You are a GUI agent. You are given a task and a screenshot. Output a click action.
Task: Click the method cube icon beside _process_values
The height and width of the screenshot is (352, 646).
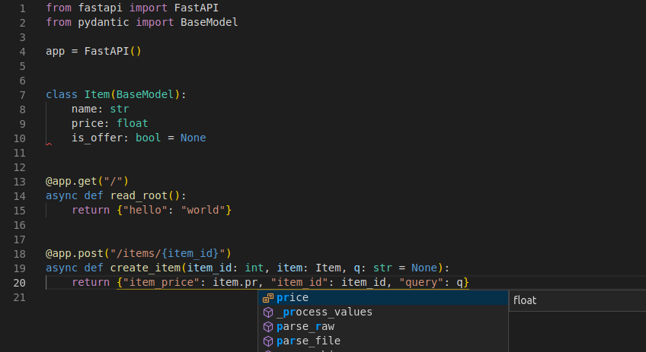(x=267, y=312)
